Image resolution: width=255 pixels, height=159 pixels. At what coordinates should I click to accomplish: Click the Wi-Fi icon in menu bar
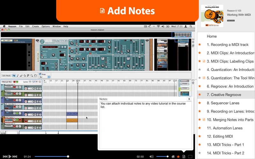(158, 26)
